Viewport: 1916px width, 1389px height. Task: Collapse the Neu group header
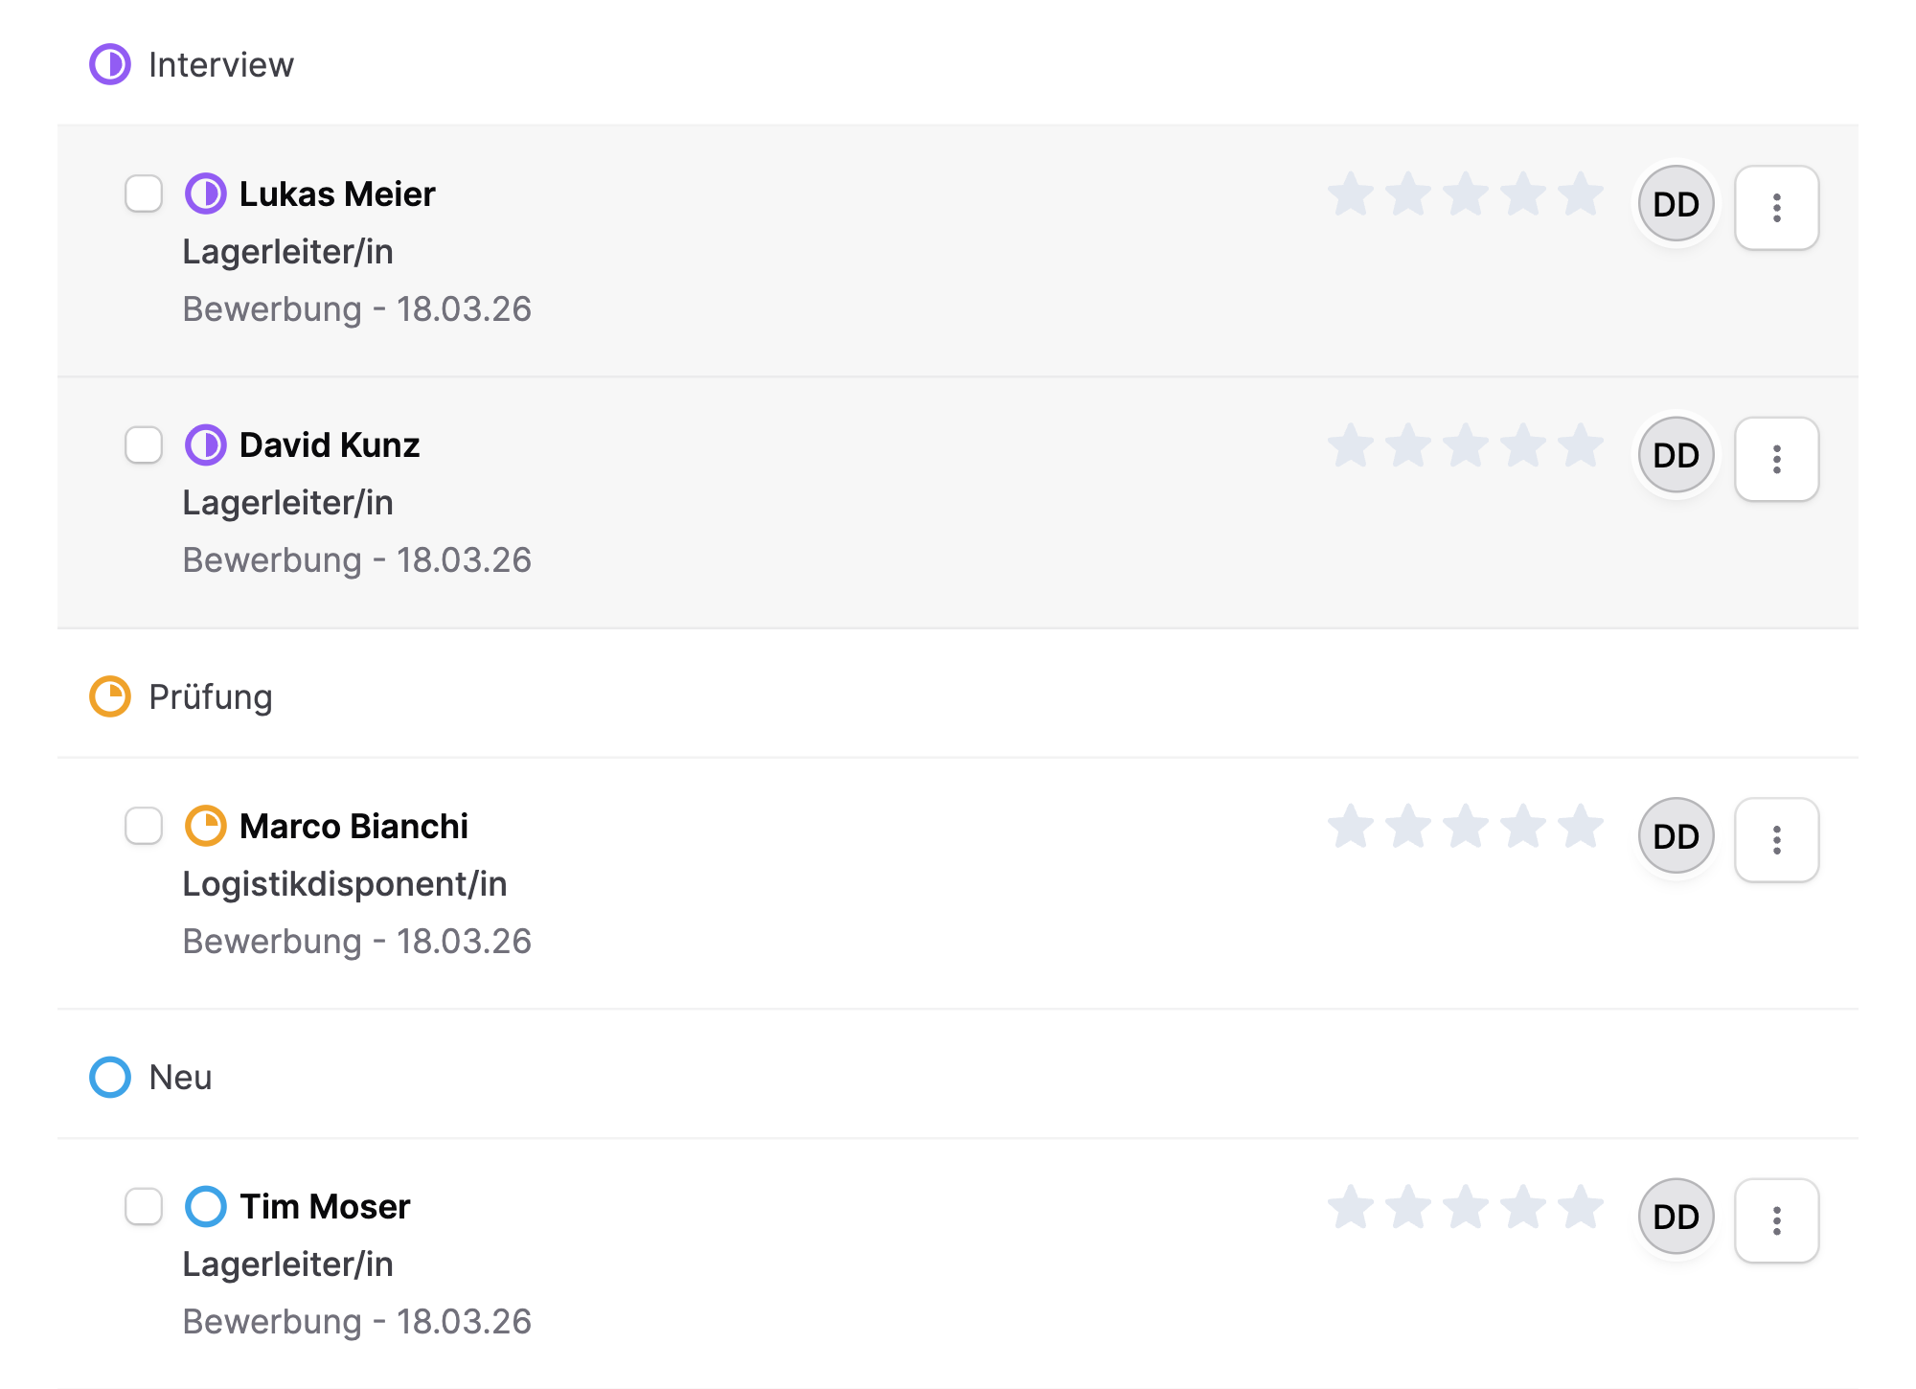180,1078
